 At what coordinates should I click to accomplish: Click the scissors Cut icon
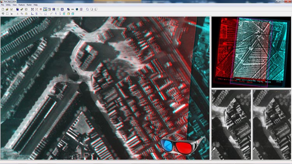(18, 14)
